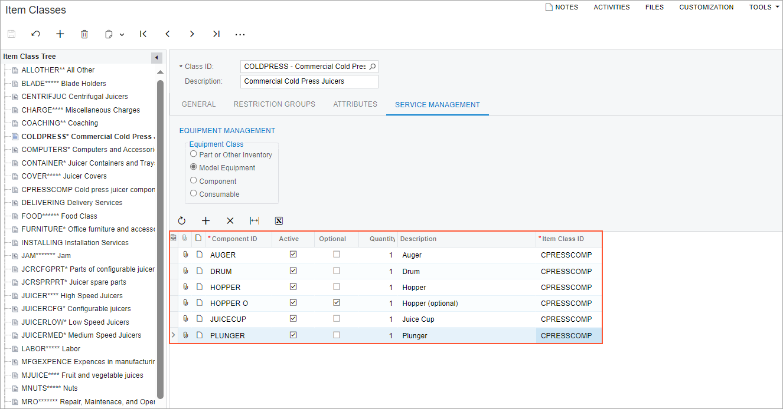Image resolution: width=783 pixels, height=409 pixels.
Task: Go to the last record
Action: pyautogui.click(x=216, y=34)
